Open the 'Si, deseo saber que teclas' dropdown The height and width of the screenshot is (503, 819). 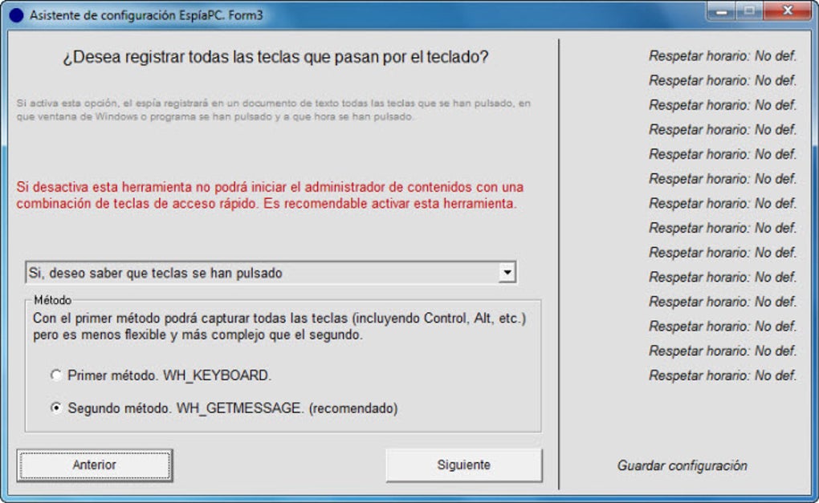[x=271, y=273]
